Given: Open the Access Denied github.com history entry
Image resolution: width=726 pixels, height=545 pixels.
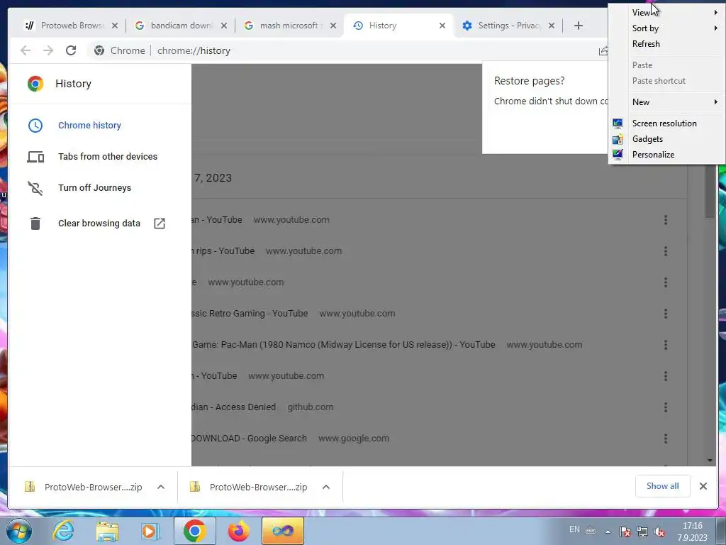Looking at the screenshot, I should 234,407.
